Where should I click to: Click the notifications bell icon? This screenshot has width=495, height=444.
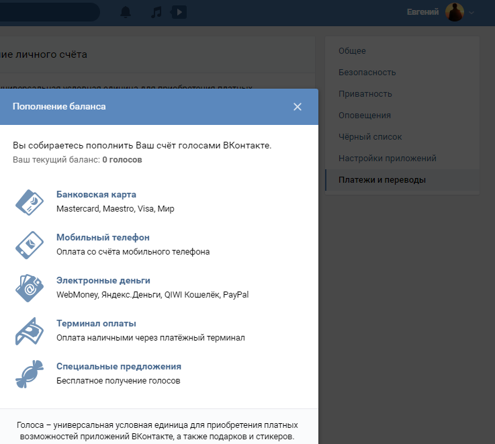(x=126, y=12)
